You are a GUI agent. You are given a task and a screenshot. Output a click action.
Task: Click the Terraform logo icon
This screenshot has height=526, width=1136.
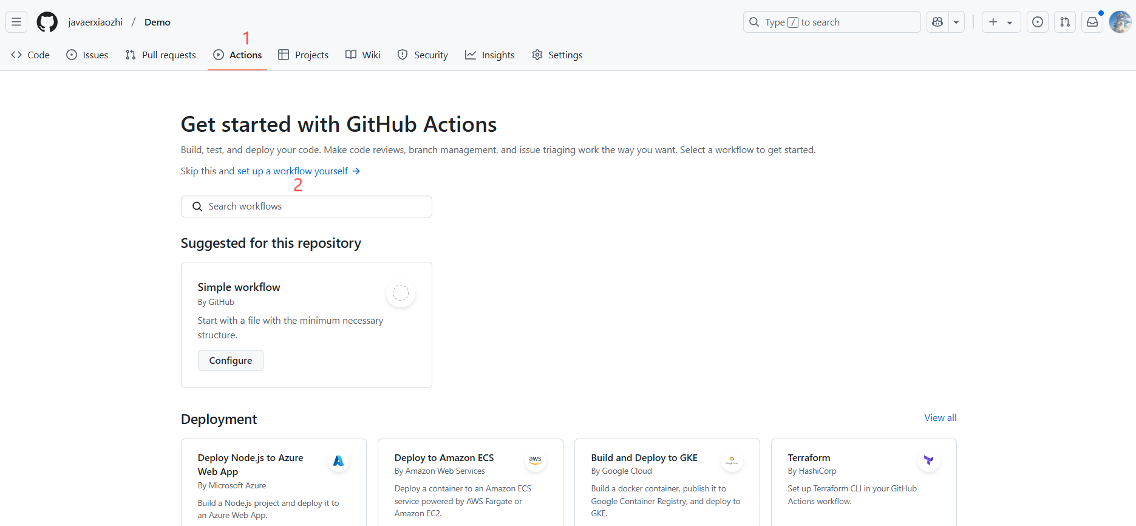tap(929, 461)
